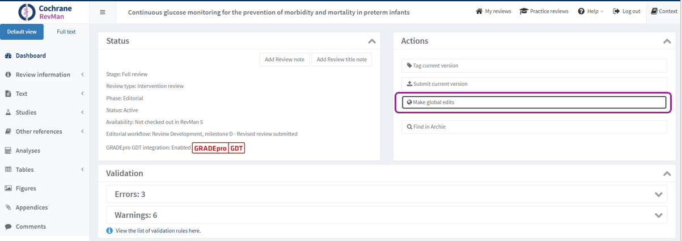682x241 pixels.
Task: Collapse the Status panel
Action: [372, 41]
